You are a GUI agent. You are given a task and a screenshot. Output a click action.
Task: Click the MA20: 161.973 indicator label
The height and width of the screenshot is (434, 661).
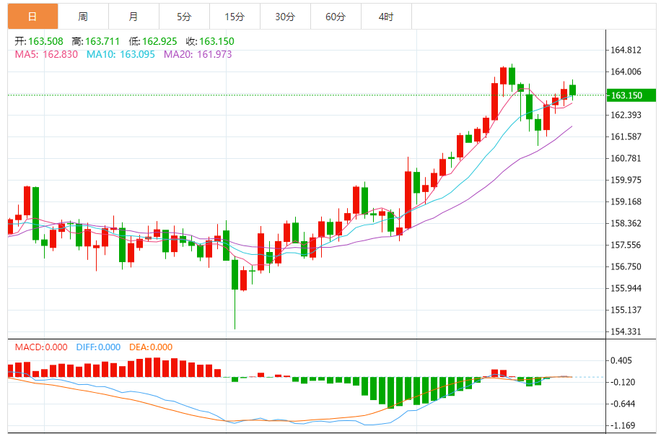tap(198, 54)
